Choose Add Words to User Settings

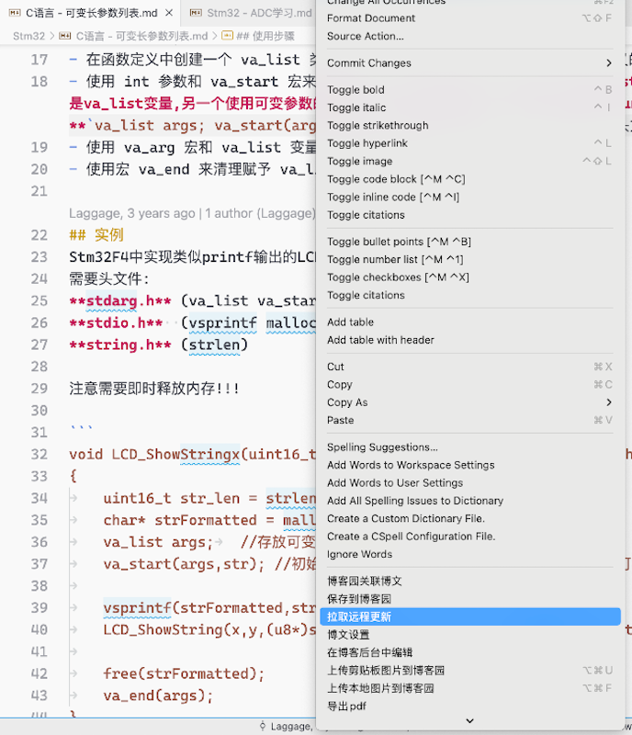469,483
